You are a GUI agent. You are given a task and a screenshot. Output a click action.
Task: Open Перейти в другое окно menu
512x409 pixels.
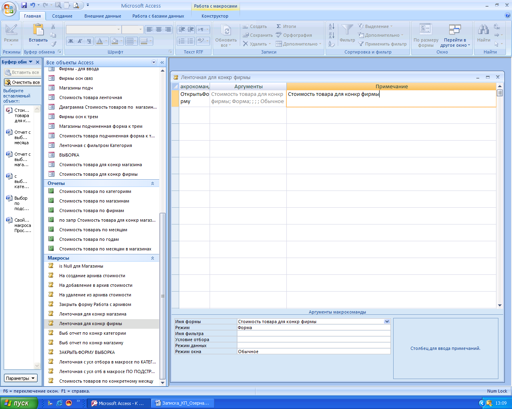[455, 35]
